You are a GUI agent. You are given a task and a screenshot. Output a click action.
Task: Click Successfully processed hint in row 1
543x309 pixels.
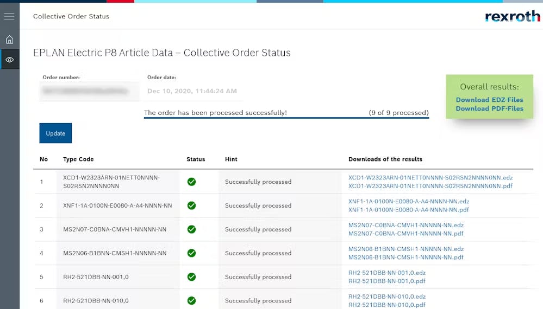[258, 182]
